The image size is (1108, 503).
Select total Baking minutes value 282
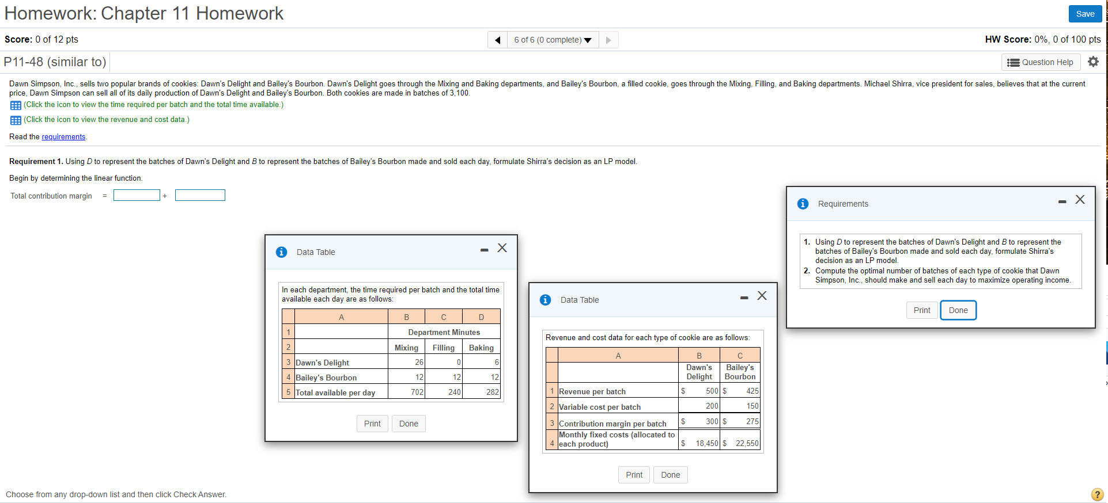coord(493,392)
